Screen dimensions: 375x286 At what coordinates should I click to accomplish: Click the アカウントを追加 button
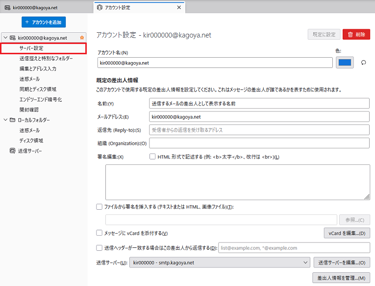click(x=44, y=22)
